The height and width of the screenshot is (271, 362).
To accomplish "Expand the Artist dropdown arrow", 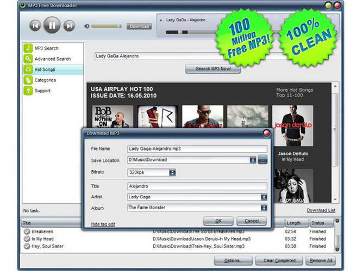I will coord(264,197).
